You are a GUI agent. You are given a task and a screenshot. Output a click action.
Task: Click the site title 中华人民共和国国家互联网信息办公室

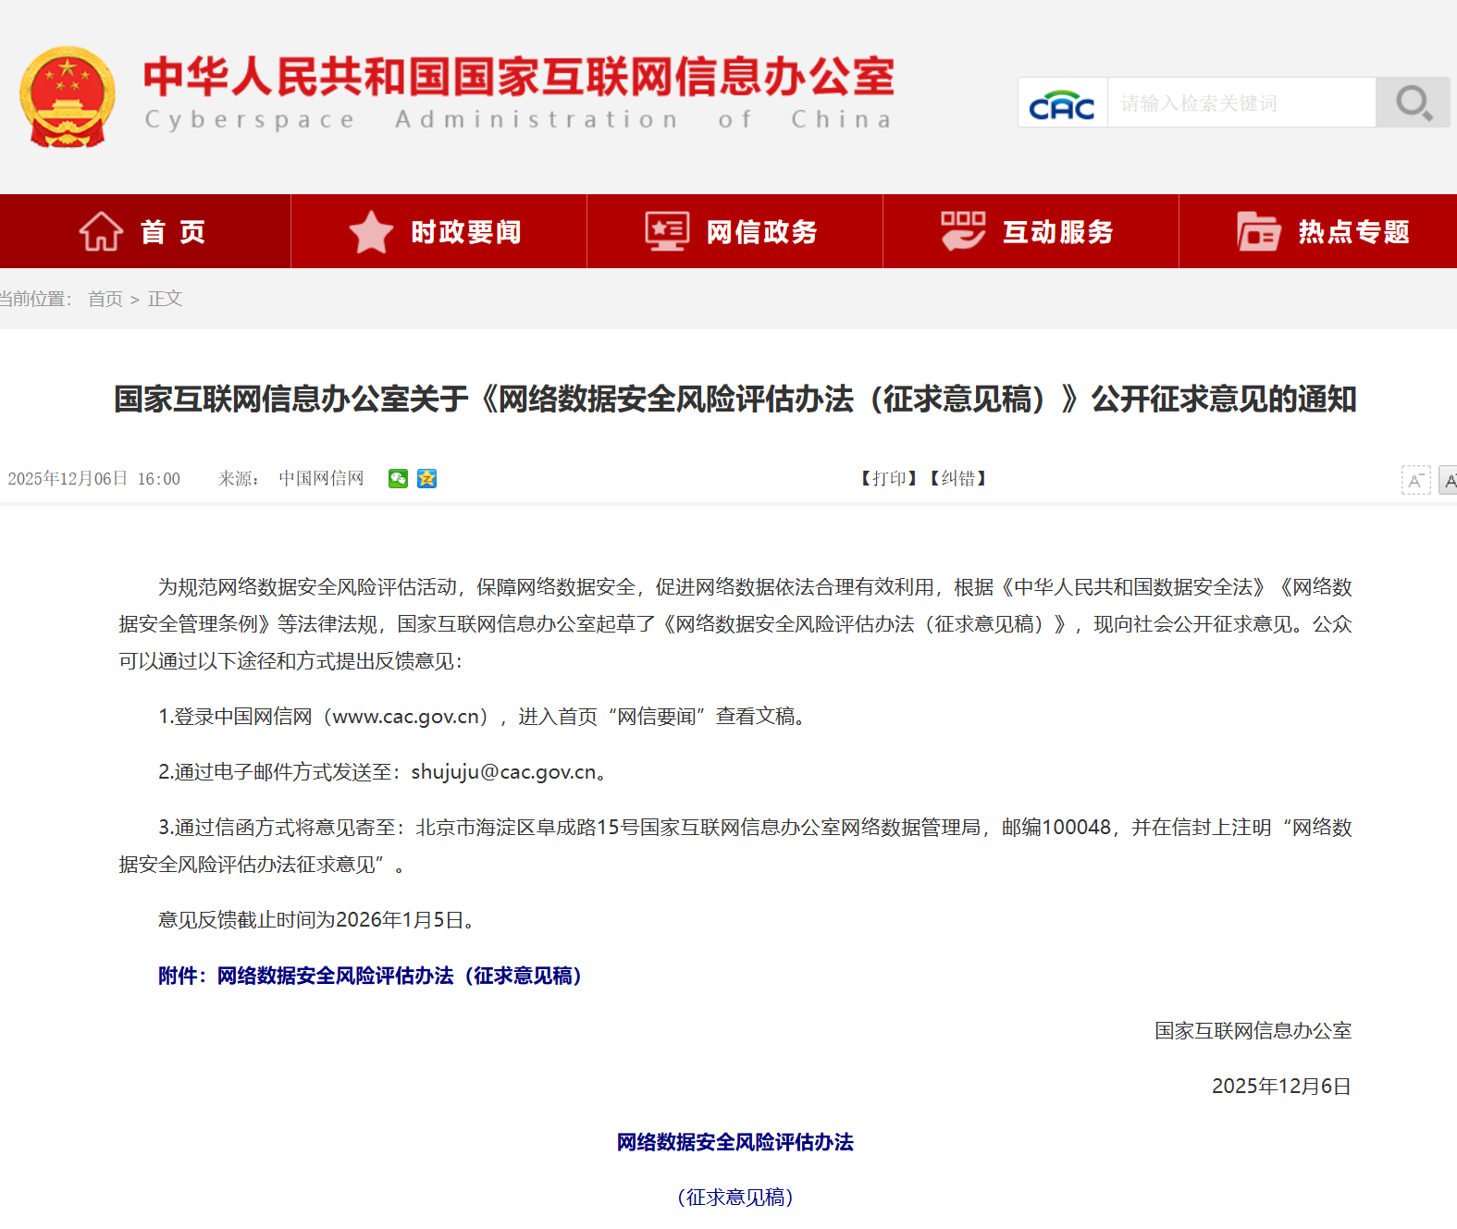(x=518, y=77)
